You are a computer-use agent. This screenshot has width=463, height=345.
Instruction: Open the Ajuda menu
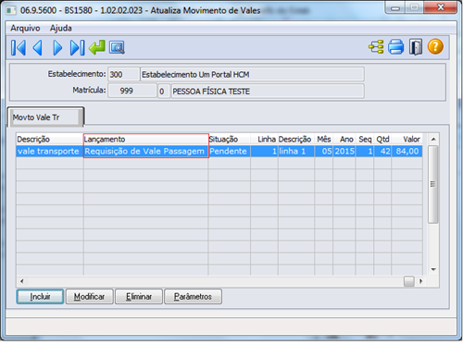point(61,28)
